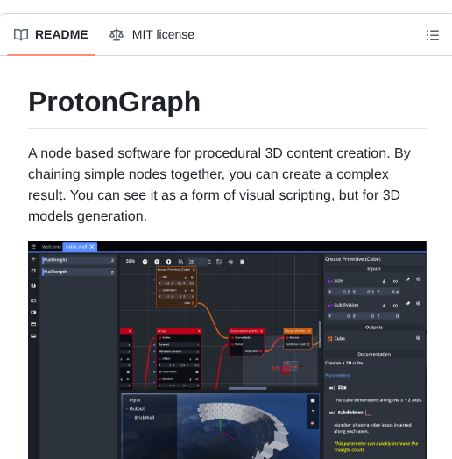Screen dimensions: 452x459
Task: Close the Create Primitive (Cube) node
Action: click(x=194, y=269)
